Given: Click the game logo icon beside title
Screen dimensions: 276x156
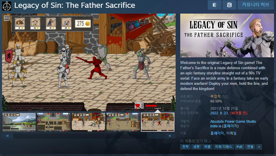Looking at the screenshot, I should [7, 6].
